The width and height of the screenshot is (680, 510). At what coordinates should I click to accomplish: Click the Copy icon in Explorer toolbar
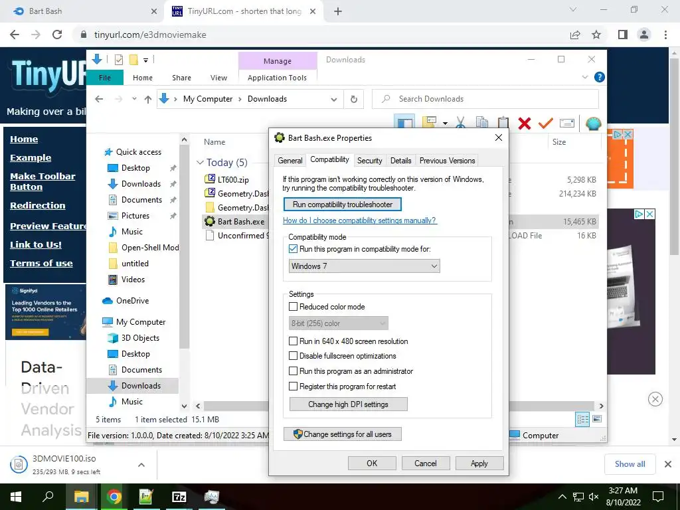click(x=482, y=123)
